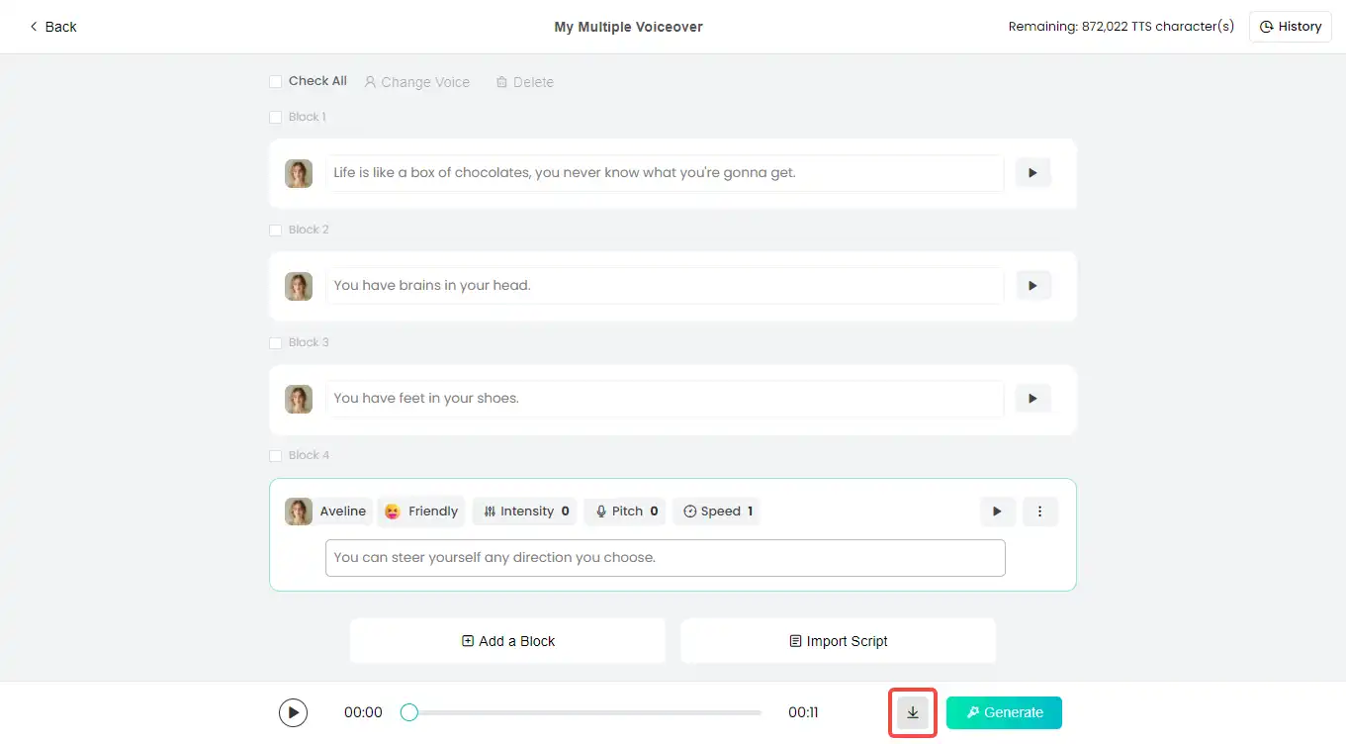Open the Pitch adjustment control
1346x744 pixels.
coord(625,511)
